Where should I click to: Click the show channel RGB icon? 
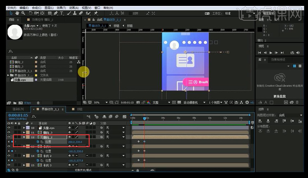click(148, 102)
